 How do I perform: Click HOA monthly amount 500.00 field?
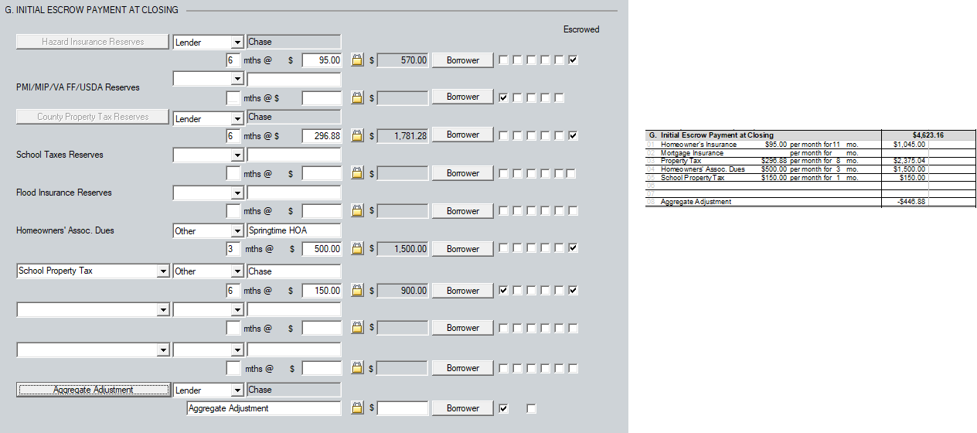click(x=322, y=249)
